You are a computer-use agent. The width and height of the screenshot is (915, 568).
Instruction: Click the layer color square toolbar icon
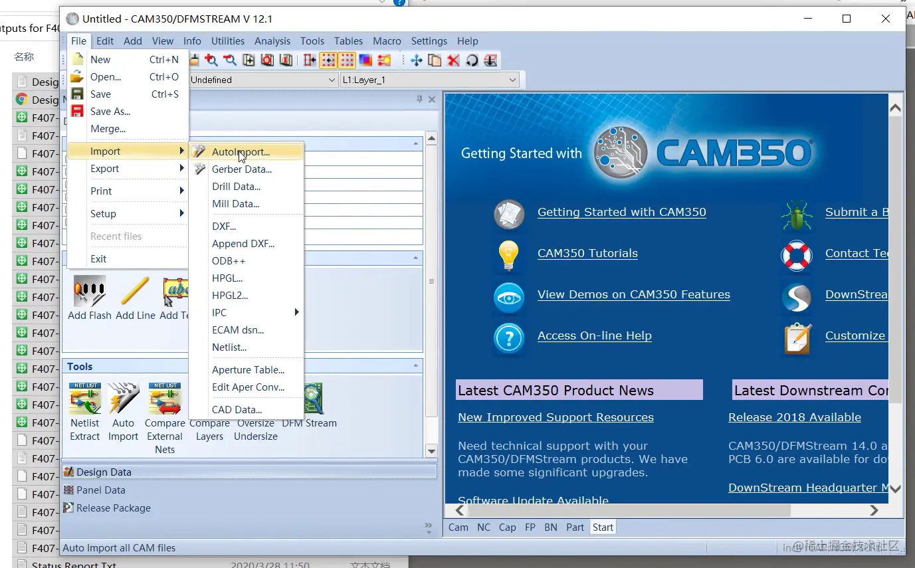click(365, 60)
